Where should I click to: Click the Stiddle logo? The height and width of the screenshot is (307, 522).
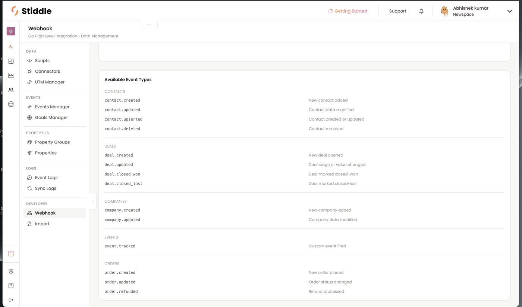tap(31, 11)
